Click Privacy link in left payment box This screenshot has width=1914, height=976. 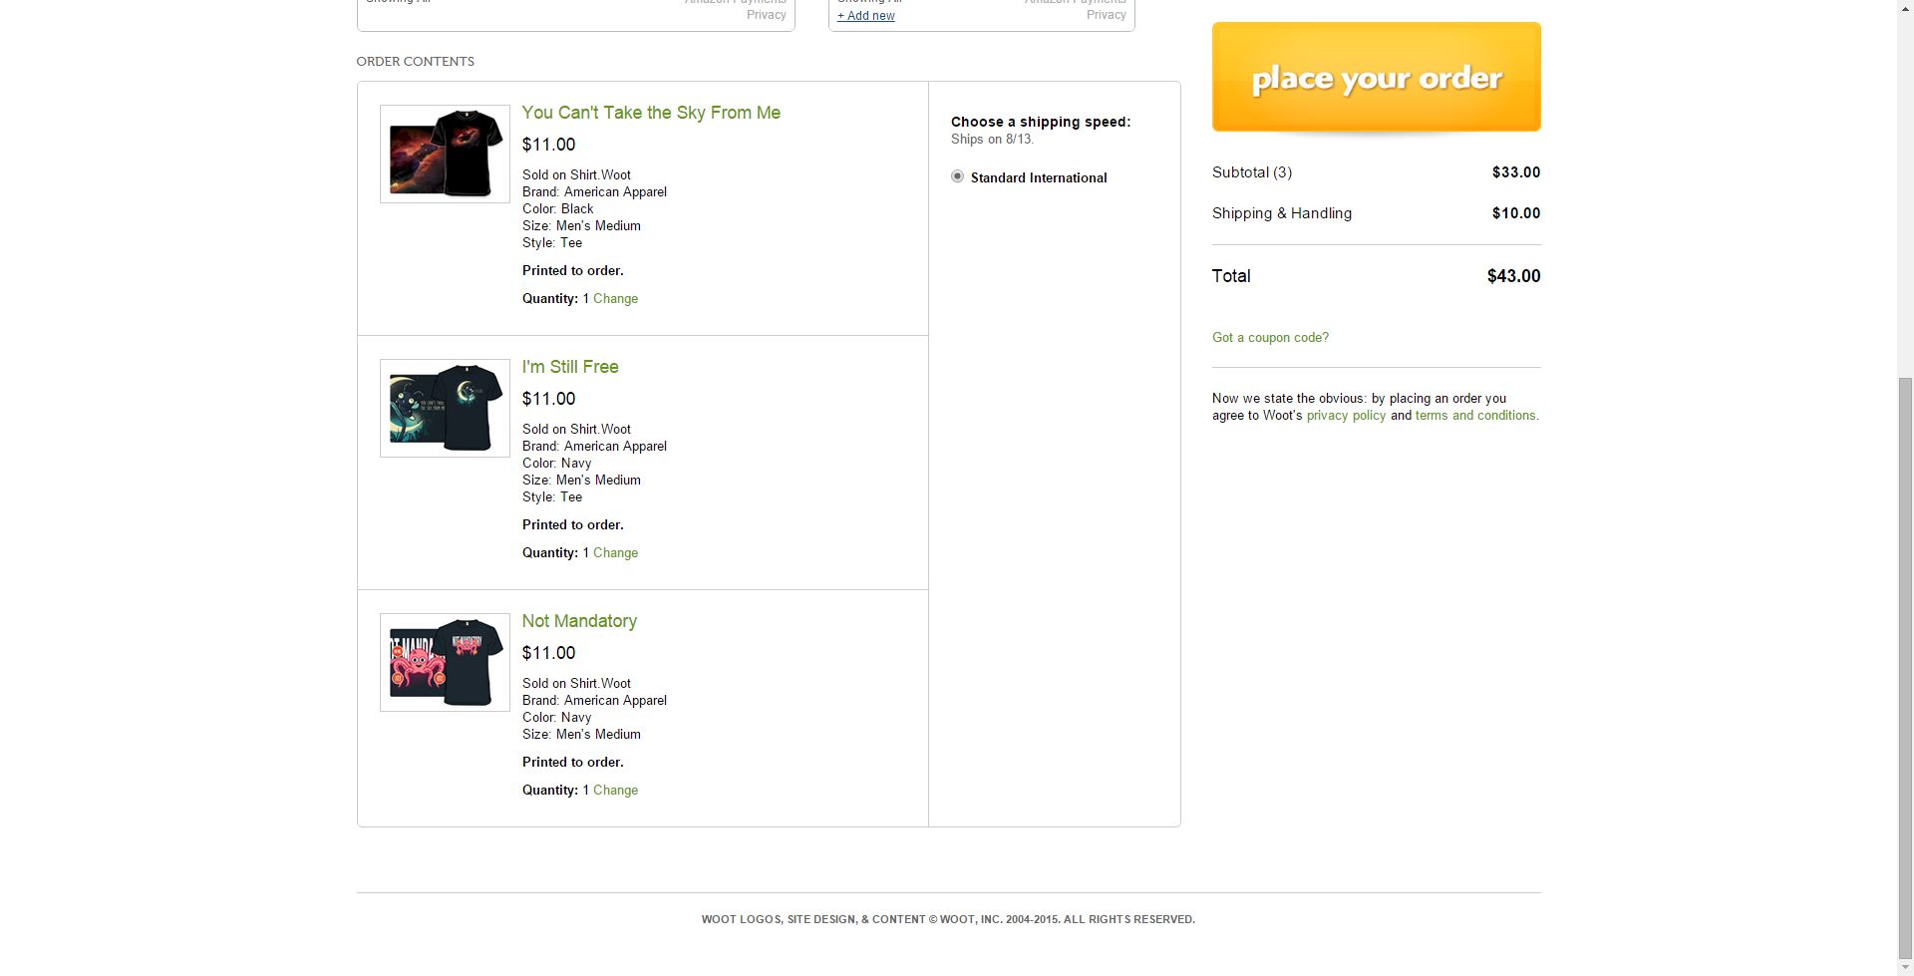point(767,15)
